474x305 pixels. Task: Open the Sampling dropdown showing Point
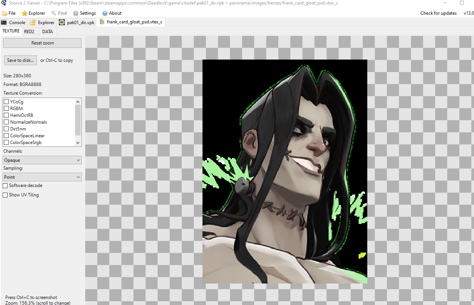(x=42, y=177)
